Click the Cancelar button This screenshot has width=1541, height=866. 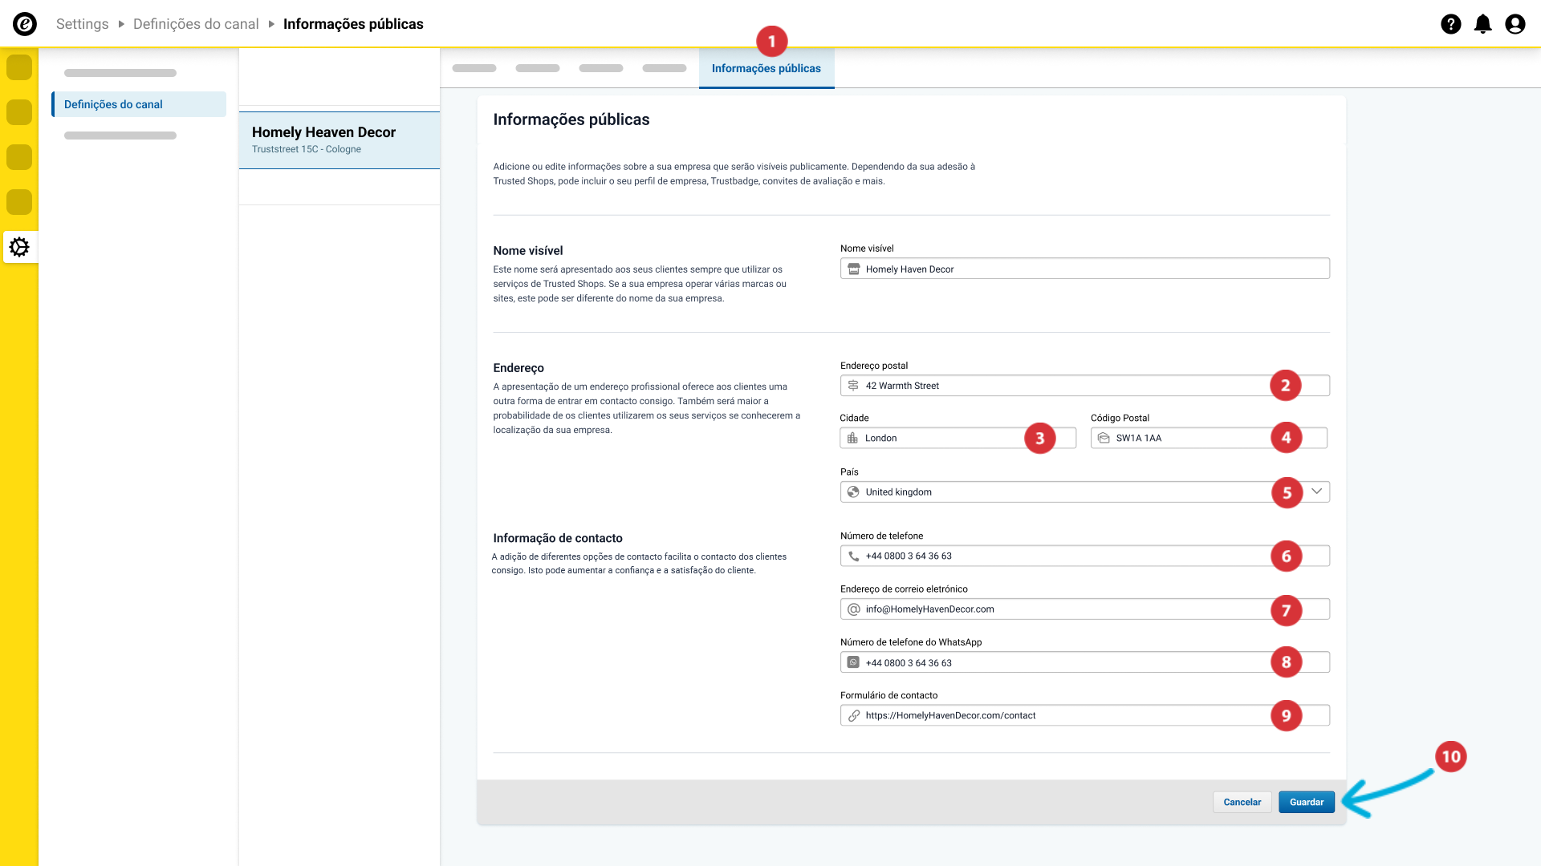click(x=1242, y=802)
